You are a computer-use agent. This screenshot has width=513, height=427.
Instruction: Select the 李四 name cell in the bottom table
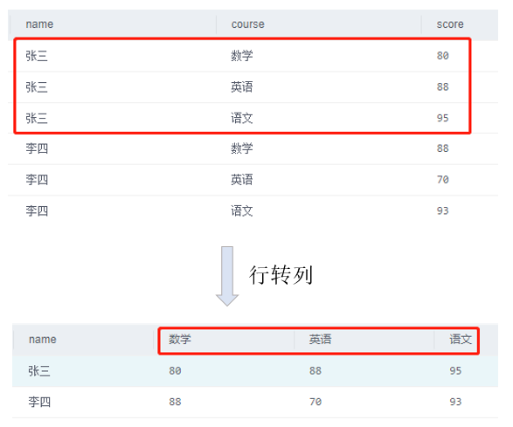(39, 402)
